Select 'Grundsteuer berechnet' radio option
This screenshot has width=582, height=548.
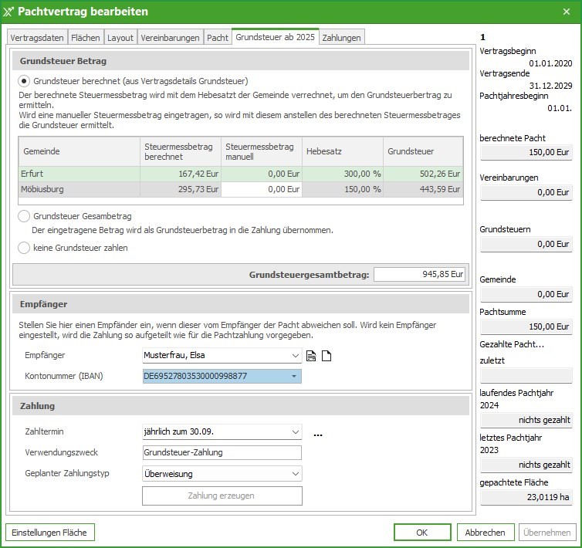tap(25, 80)
